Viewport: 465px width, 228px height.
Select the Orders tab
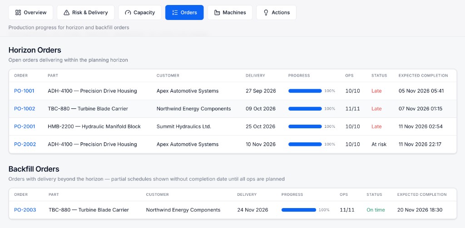click(184, 12)
